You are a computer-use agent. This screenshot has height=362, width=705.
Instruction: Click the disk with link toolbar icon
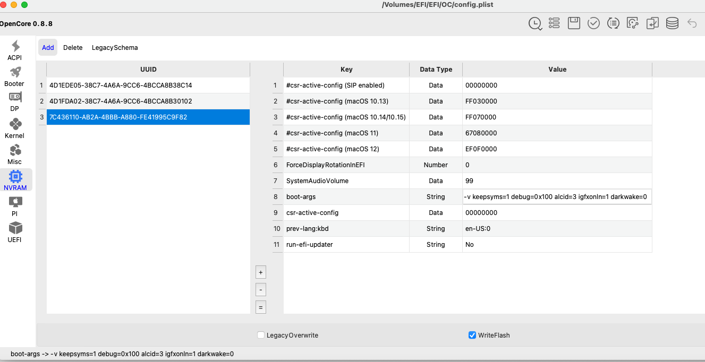(x=632, y=23)
